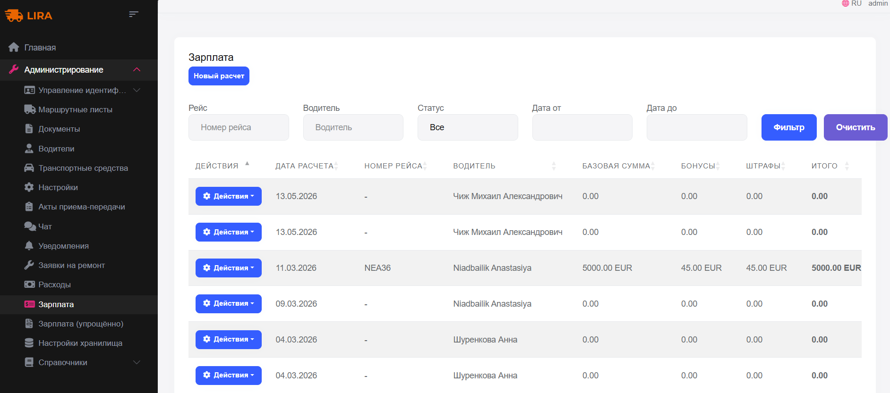Open Действия dropdown for the 09.03.2026 row
Viewport: 890px width, 393px height.
(229, 304)
